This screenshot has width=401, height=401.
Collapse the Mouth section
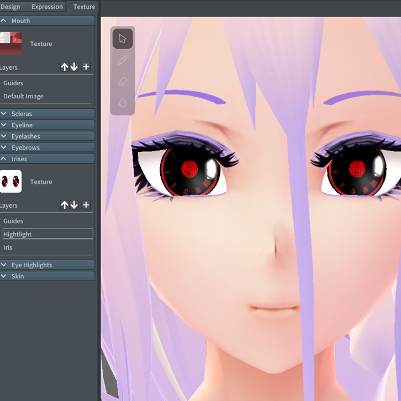47,21
